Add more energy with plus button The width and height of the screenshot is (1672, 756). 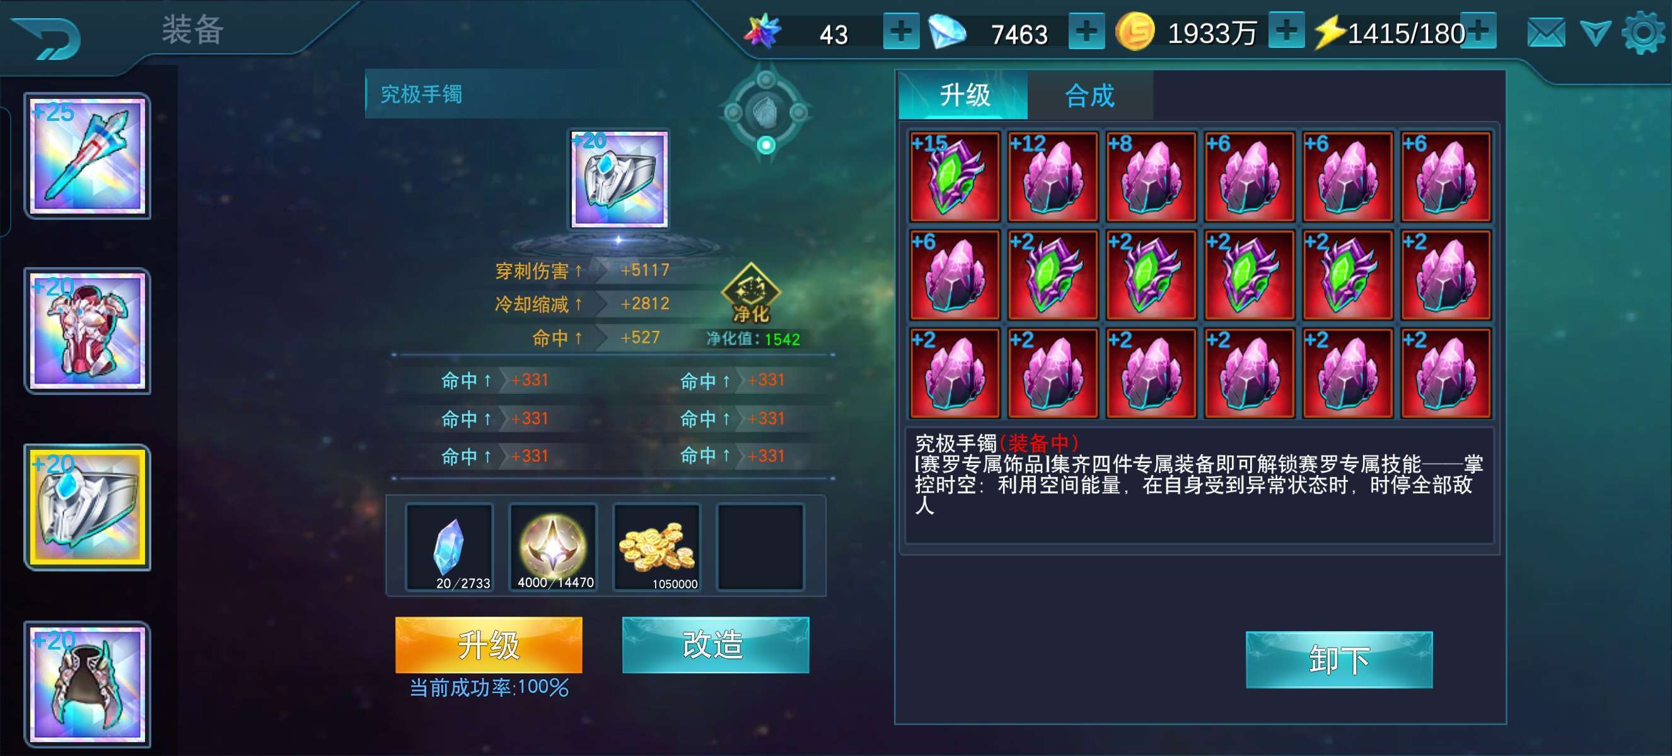click(x=1478, y=30)
